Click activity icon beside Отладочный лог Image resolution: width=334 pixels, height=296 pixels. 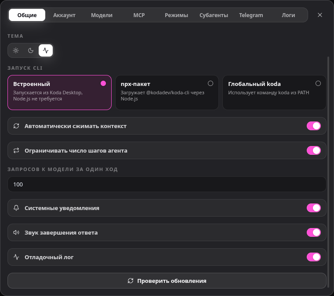tap(16, 257)
